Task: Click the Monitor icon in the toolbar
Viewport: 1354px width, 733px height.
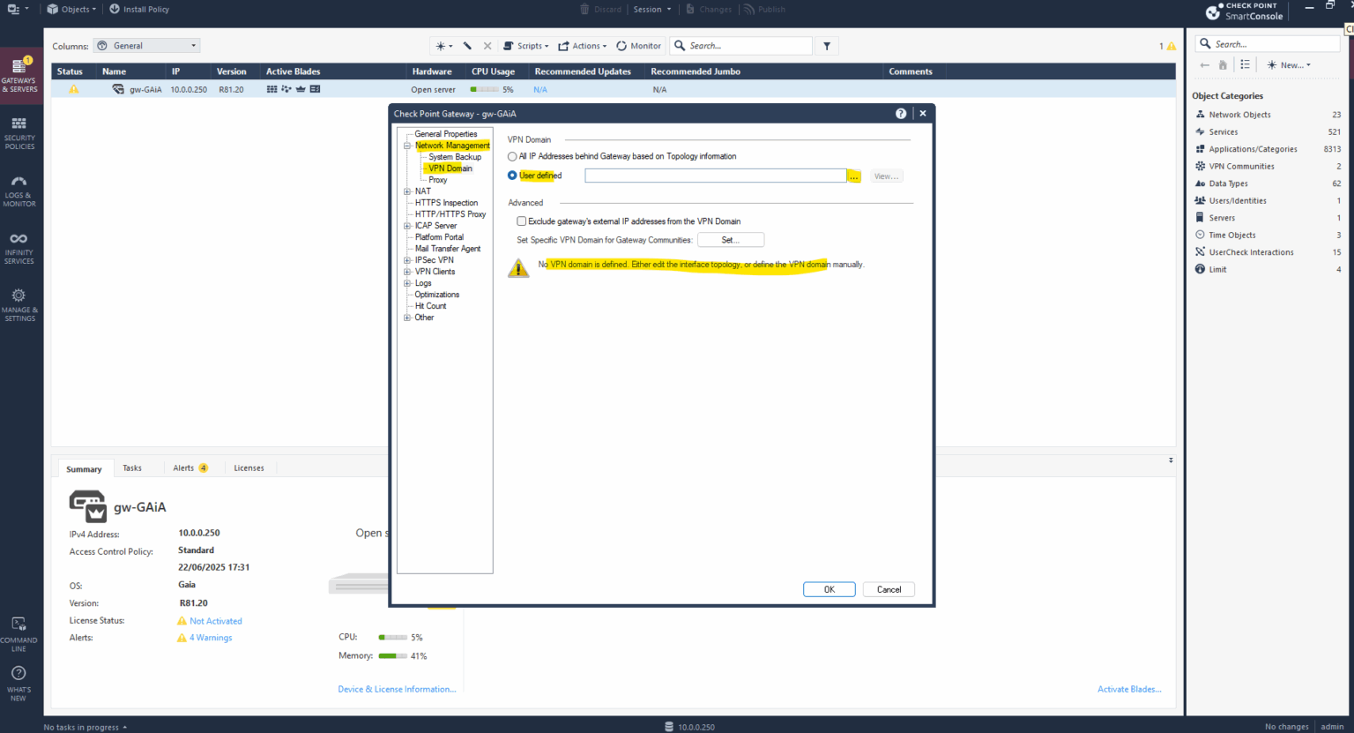Action: [x=638, y=45]
